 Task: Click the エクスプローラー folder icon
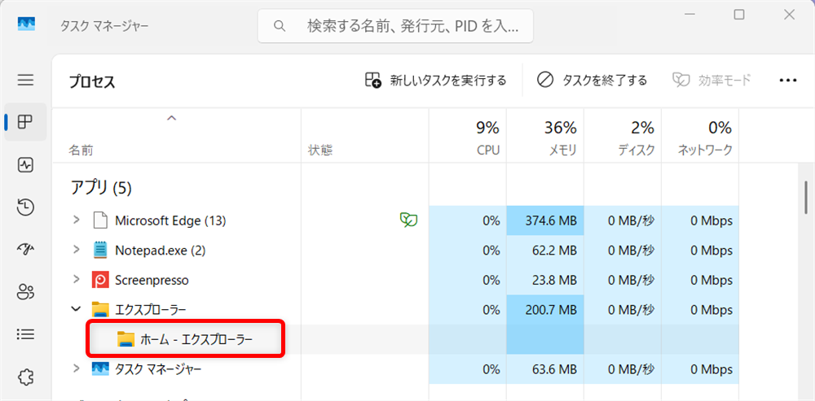pos(99,310)
